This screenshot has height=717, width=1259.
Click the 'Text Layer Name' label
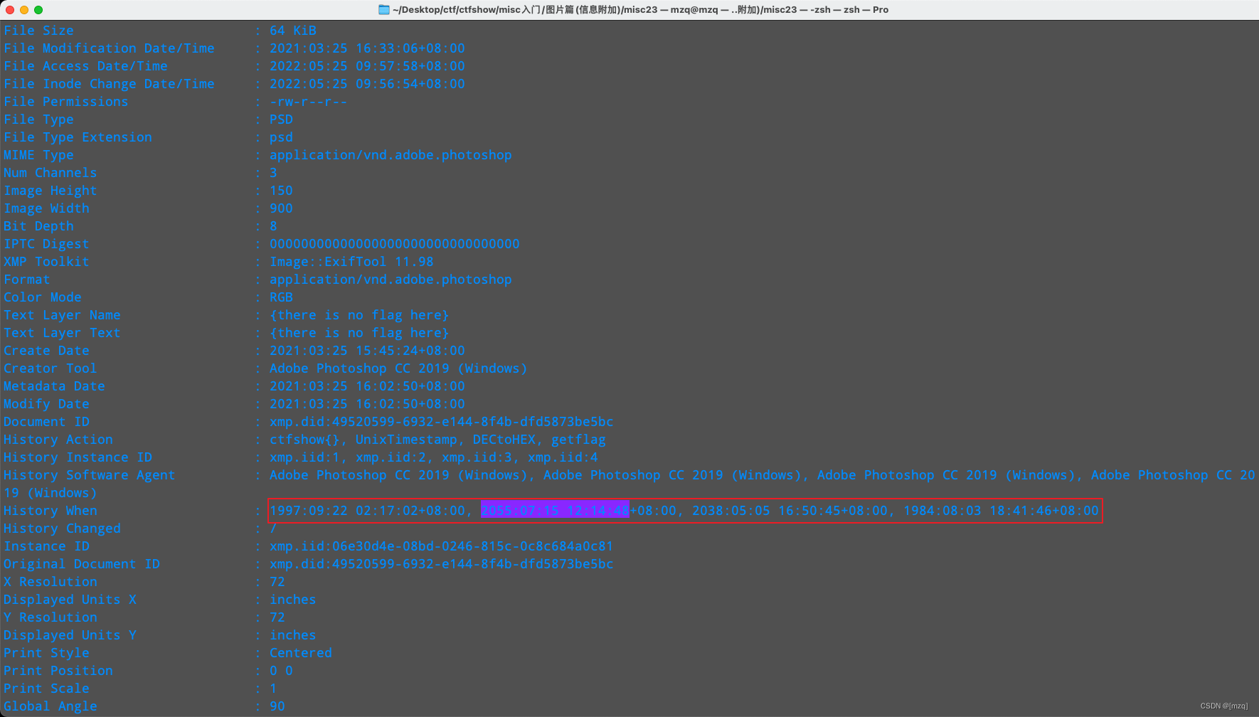[62, 315]
